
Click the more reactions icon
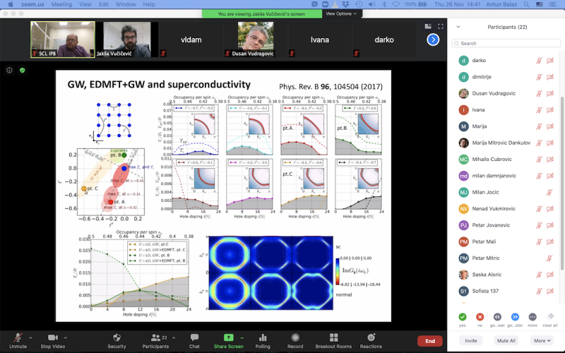pyautogui.click(x=533, y=317)
